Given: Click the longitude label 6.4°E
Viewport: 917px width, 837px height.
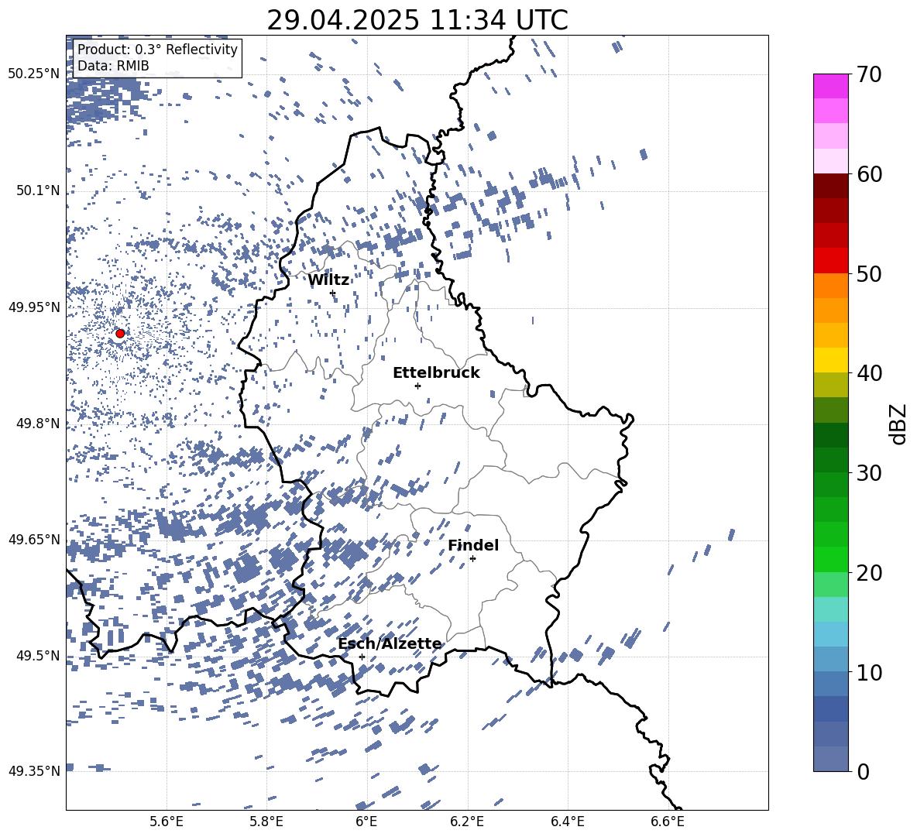Looking at the screenshot, I should click(x=567, y=822).
